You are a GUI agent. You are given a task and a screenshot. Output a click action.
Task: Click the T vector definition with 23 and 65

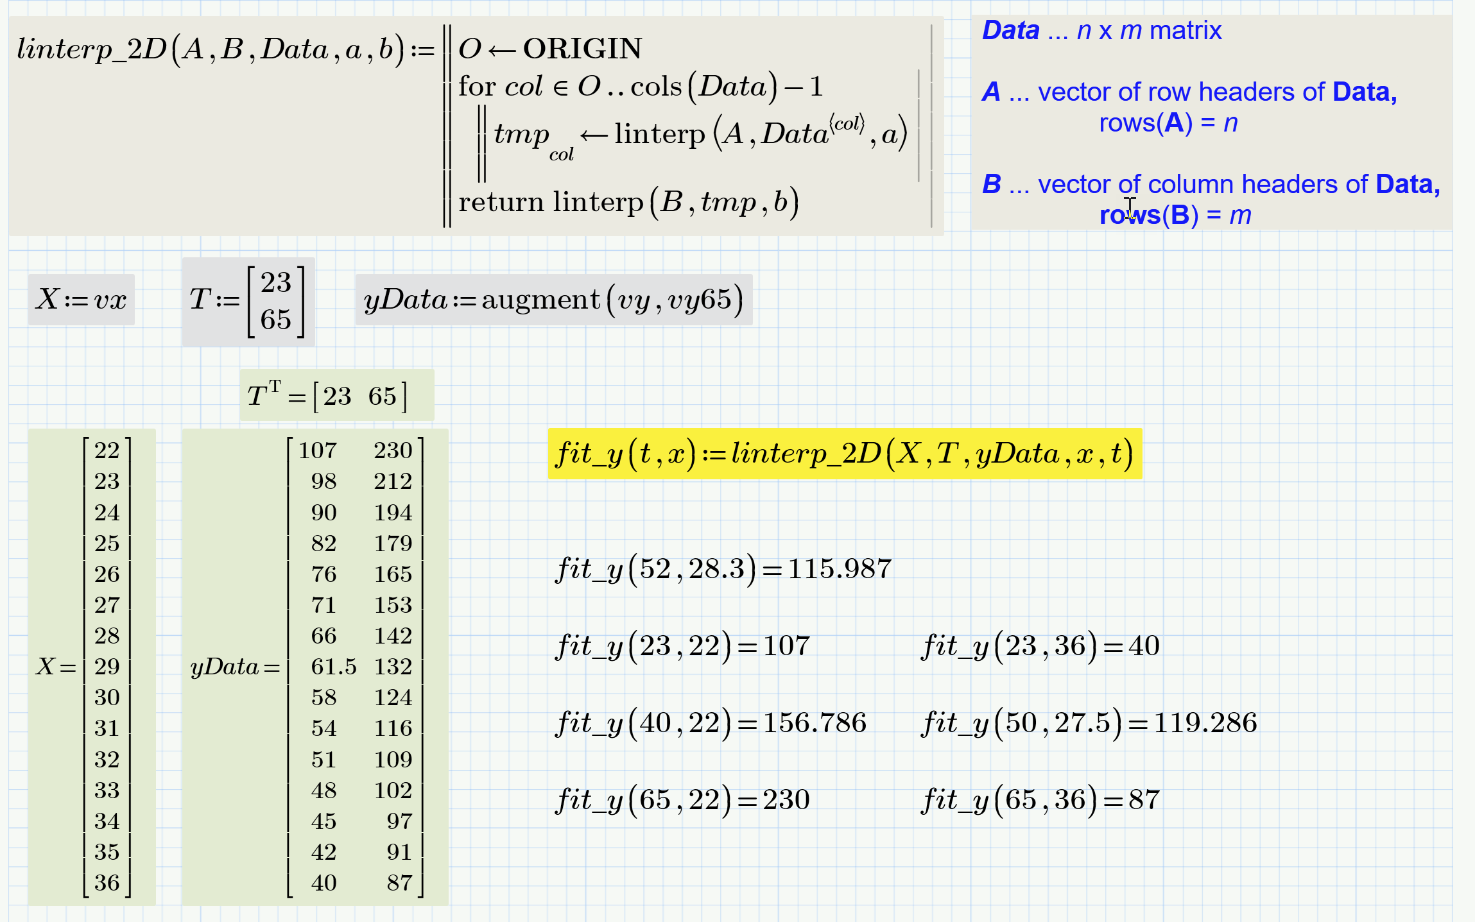248,302
